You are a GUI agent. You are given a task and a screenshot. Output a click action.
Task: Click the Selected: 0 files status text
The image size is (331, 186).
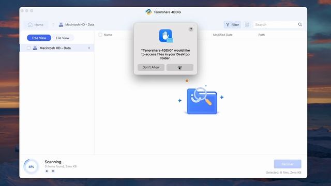click(284, 173)
